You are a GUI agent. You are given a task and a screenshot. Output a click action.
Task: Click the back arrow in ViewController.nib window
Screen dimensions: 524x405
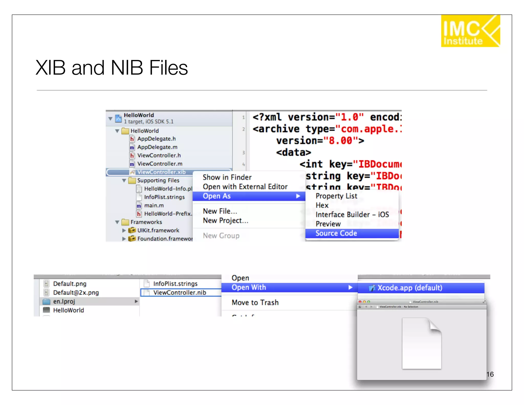tap(366, 307)
